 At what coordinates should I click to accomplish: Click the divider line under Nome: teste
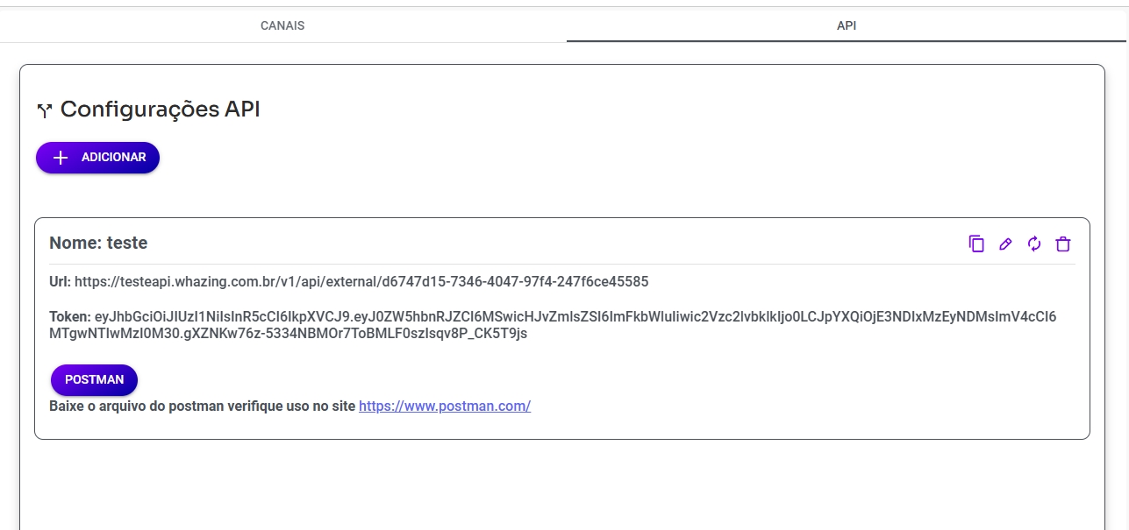(561, 264)
